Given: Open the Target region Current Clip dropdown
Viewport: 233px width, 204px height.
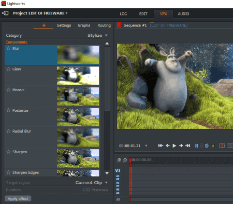Looking at the screenshot, I should click(92, 183).
